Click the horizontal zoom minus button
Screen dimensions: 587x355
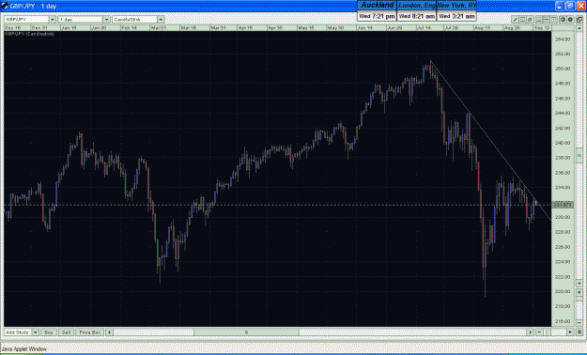tap(539, 332)
